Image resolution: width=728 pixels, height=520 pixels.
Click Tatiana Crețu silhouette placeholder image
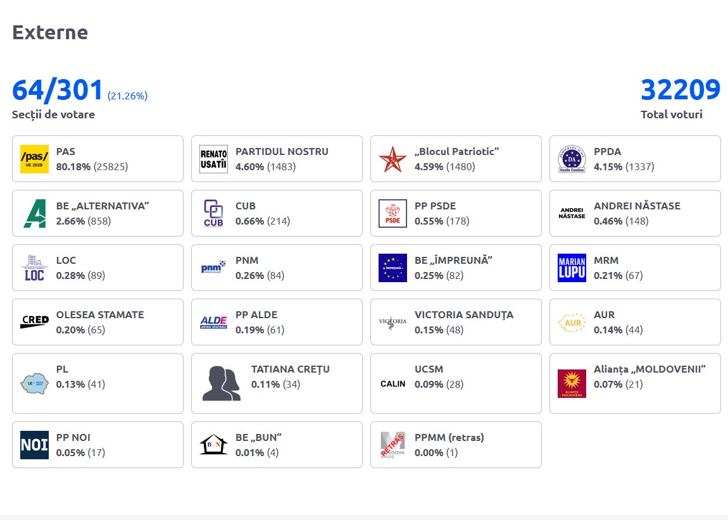222,383
